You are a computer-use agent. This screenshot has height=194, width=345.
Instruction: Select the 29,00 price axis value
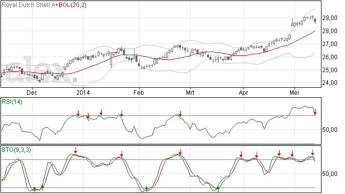coord(330,18)
